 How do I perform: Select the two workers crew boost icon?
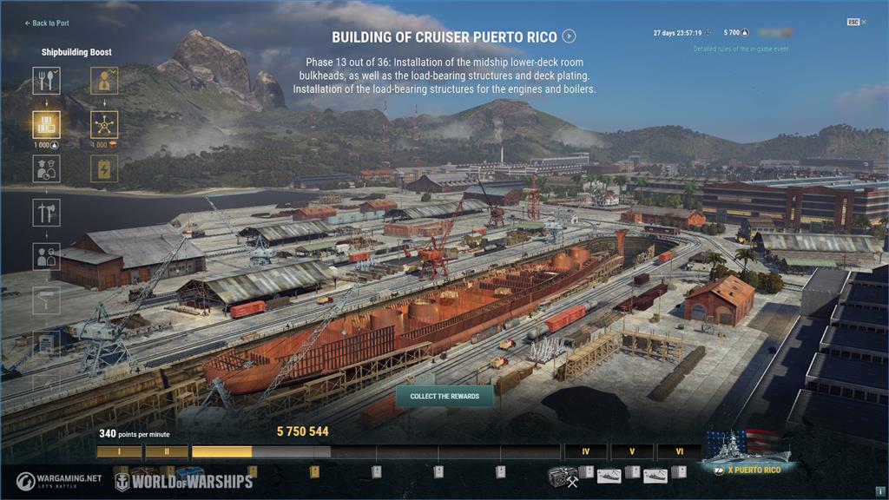click(x=47, y=256)
